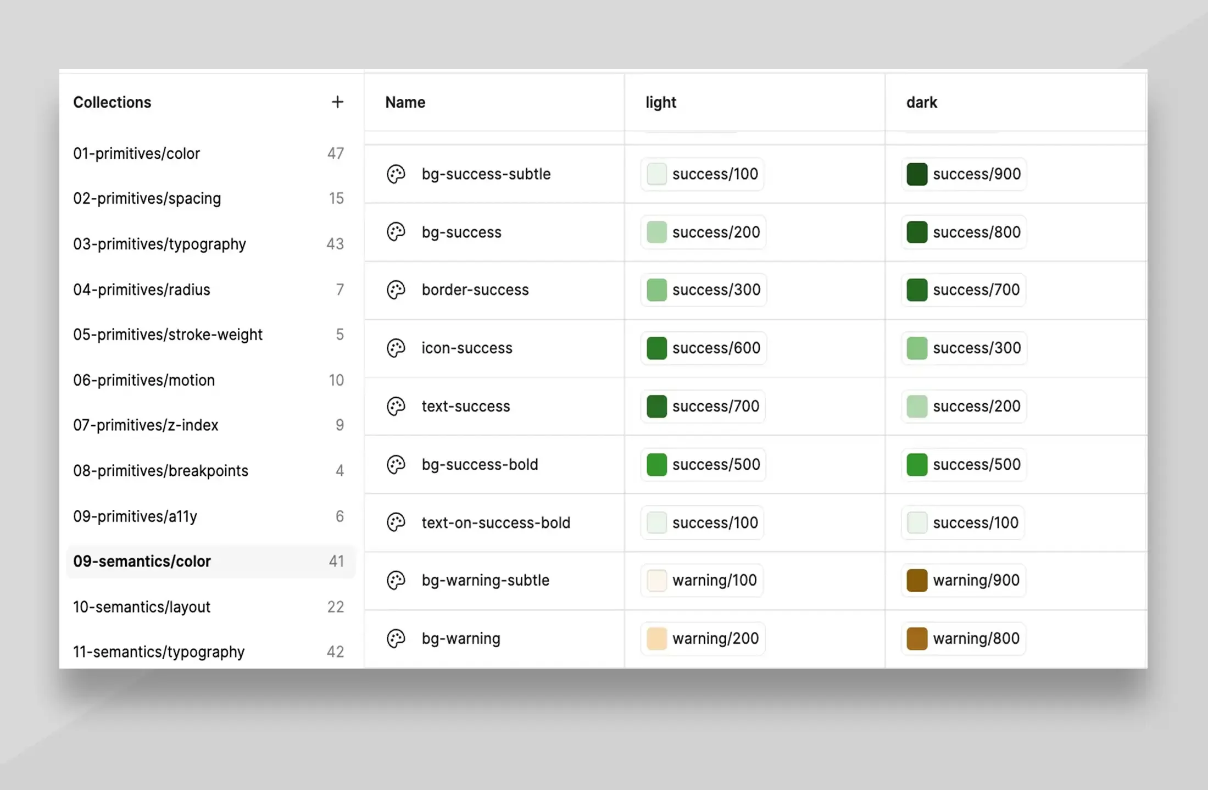Click the palette icon beside bg-success-bold
This screenshot has width=1208, height=790.
coord(396,465)
